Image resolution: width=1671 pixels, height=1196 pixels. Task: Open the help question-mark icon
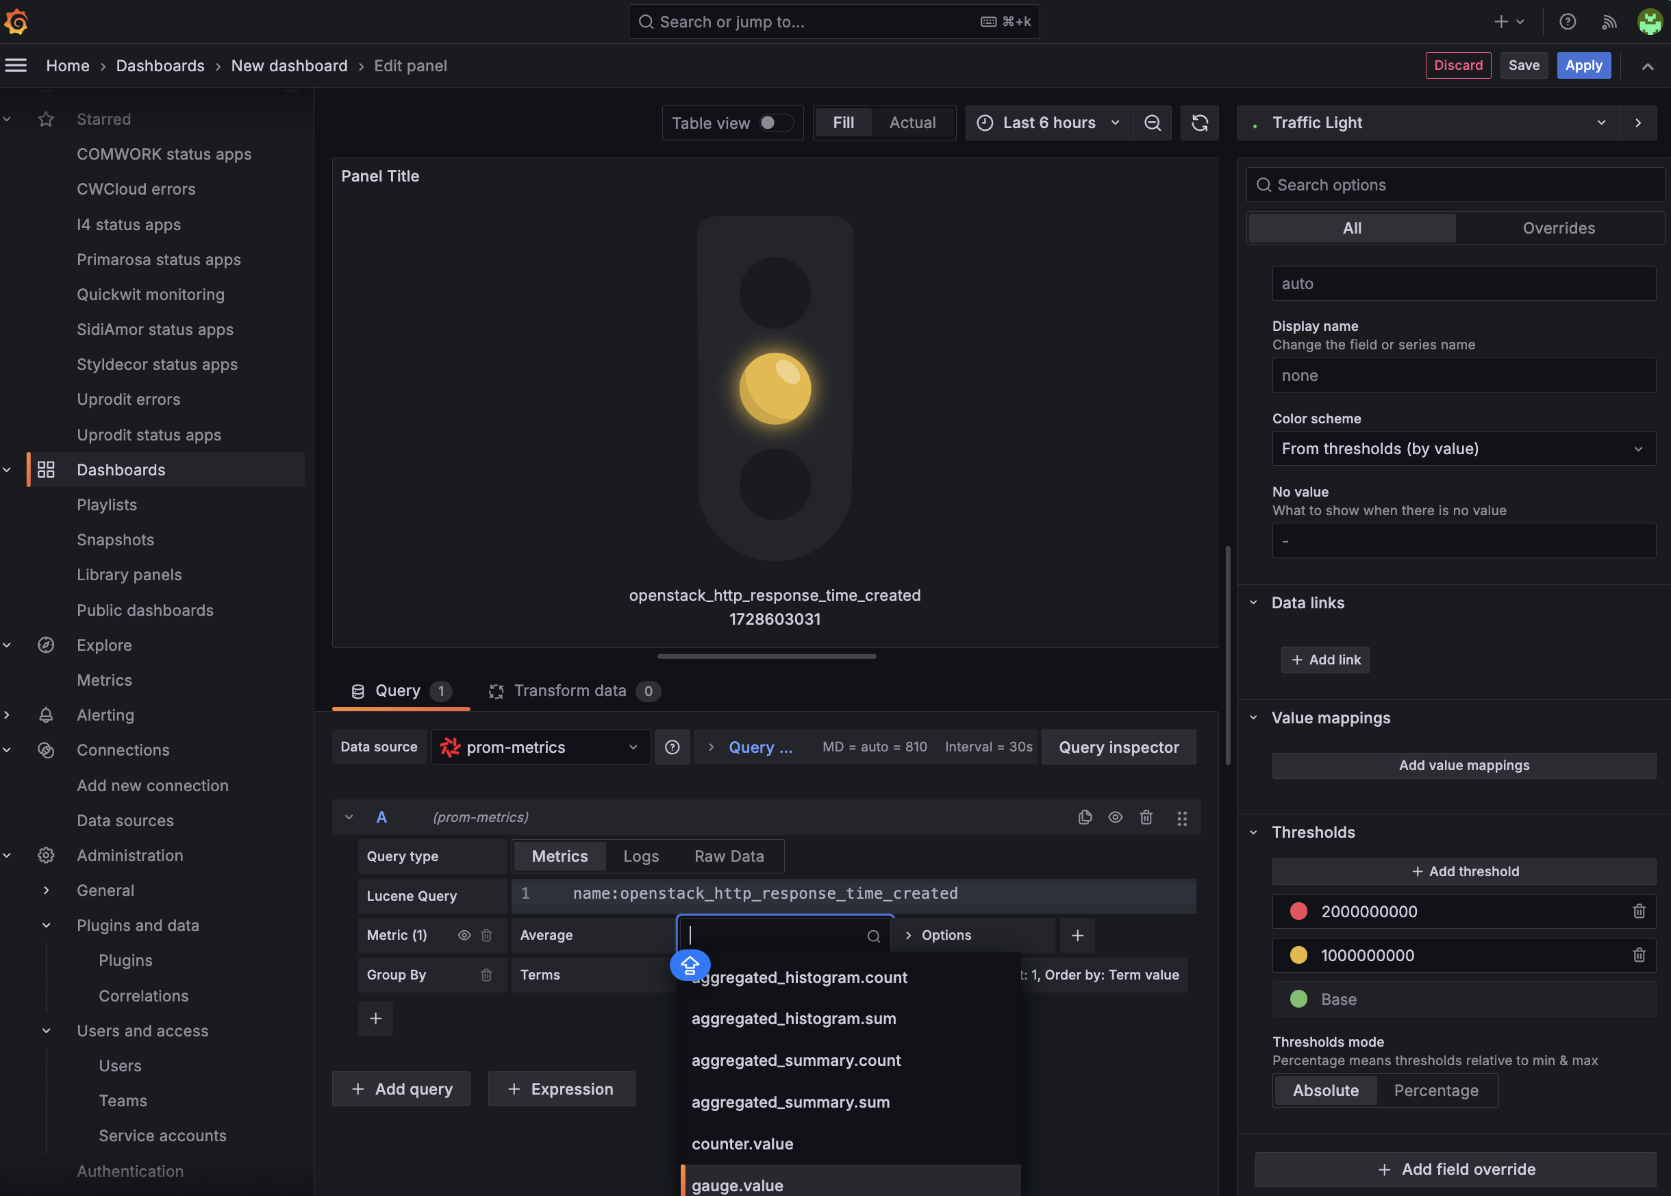[1567, 21]
